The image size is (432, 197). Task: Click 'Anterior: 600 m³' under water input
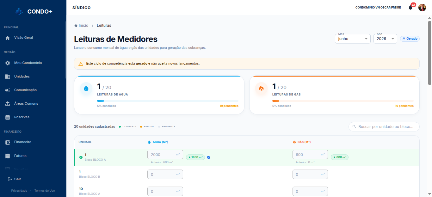pos(162,162)
